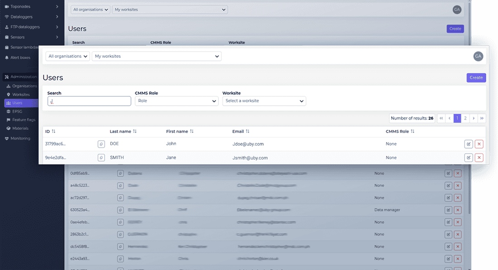Select results page 1
The height and width of the screenshot is (270, 498).
(x=457, y=118)
